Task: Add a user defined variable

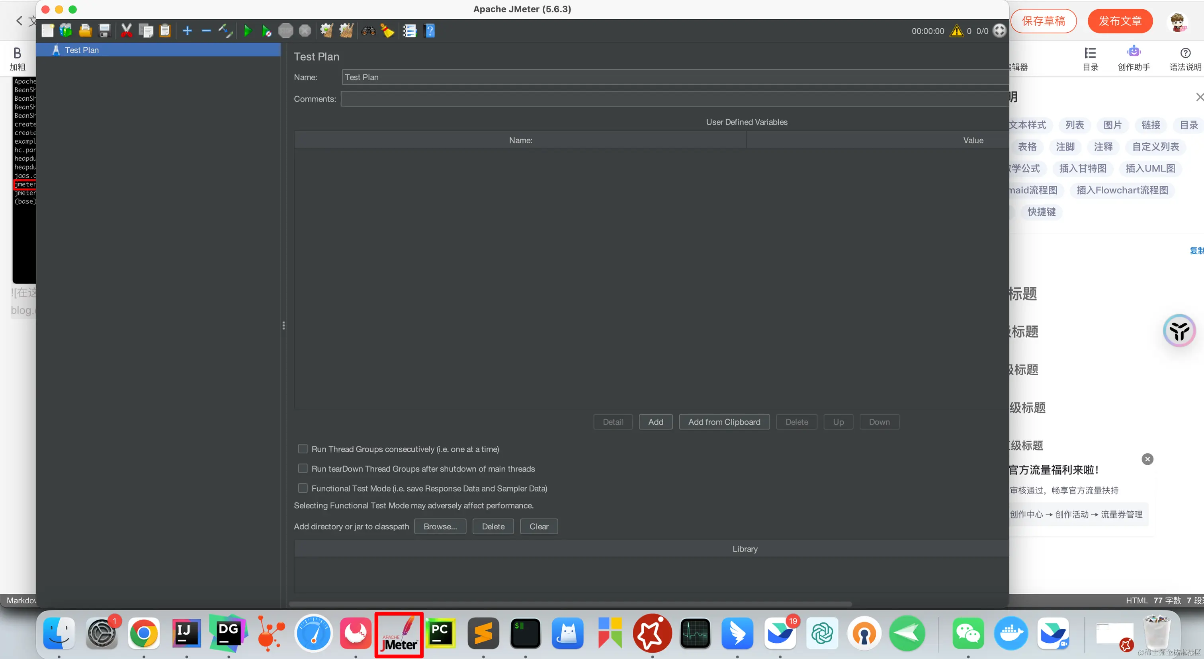Action: (x=656, y=422)
